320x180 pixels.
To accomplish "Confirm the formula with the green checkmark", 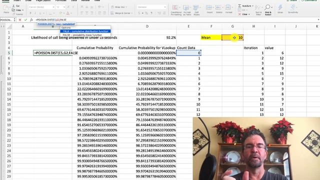I will [25, 20].
